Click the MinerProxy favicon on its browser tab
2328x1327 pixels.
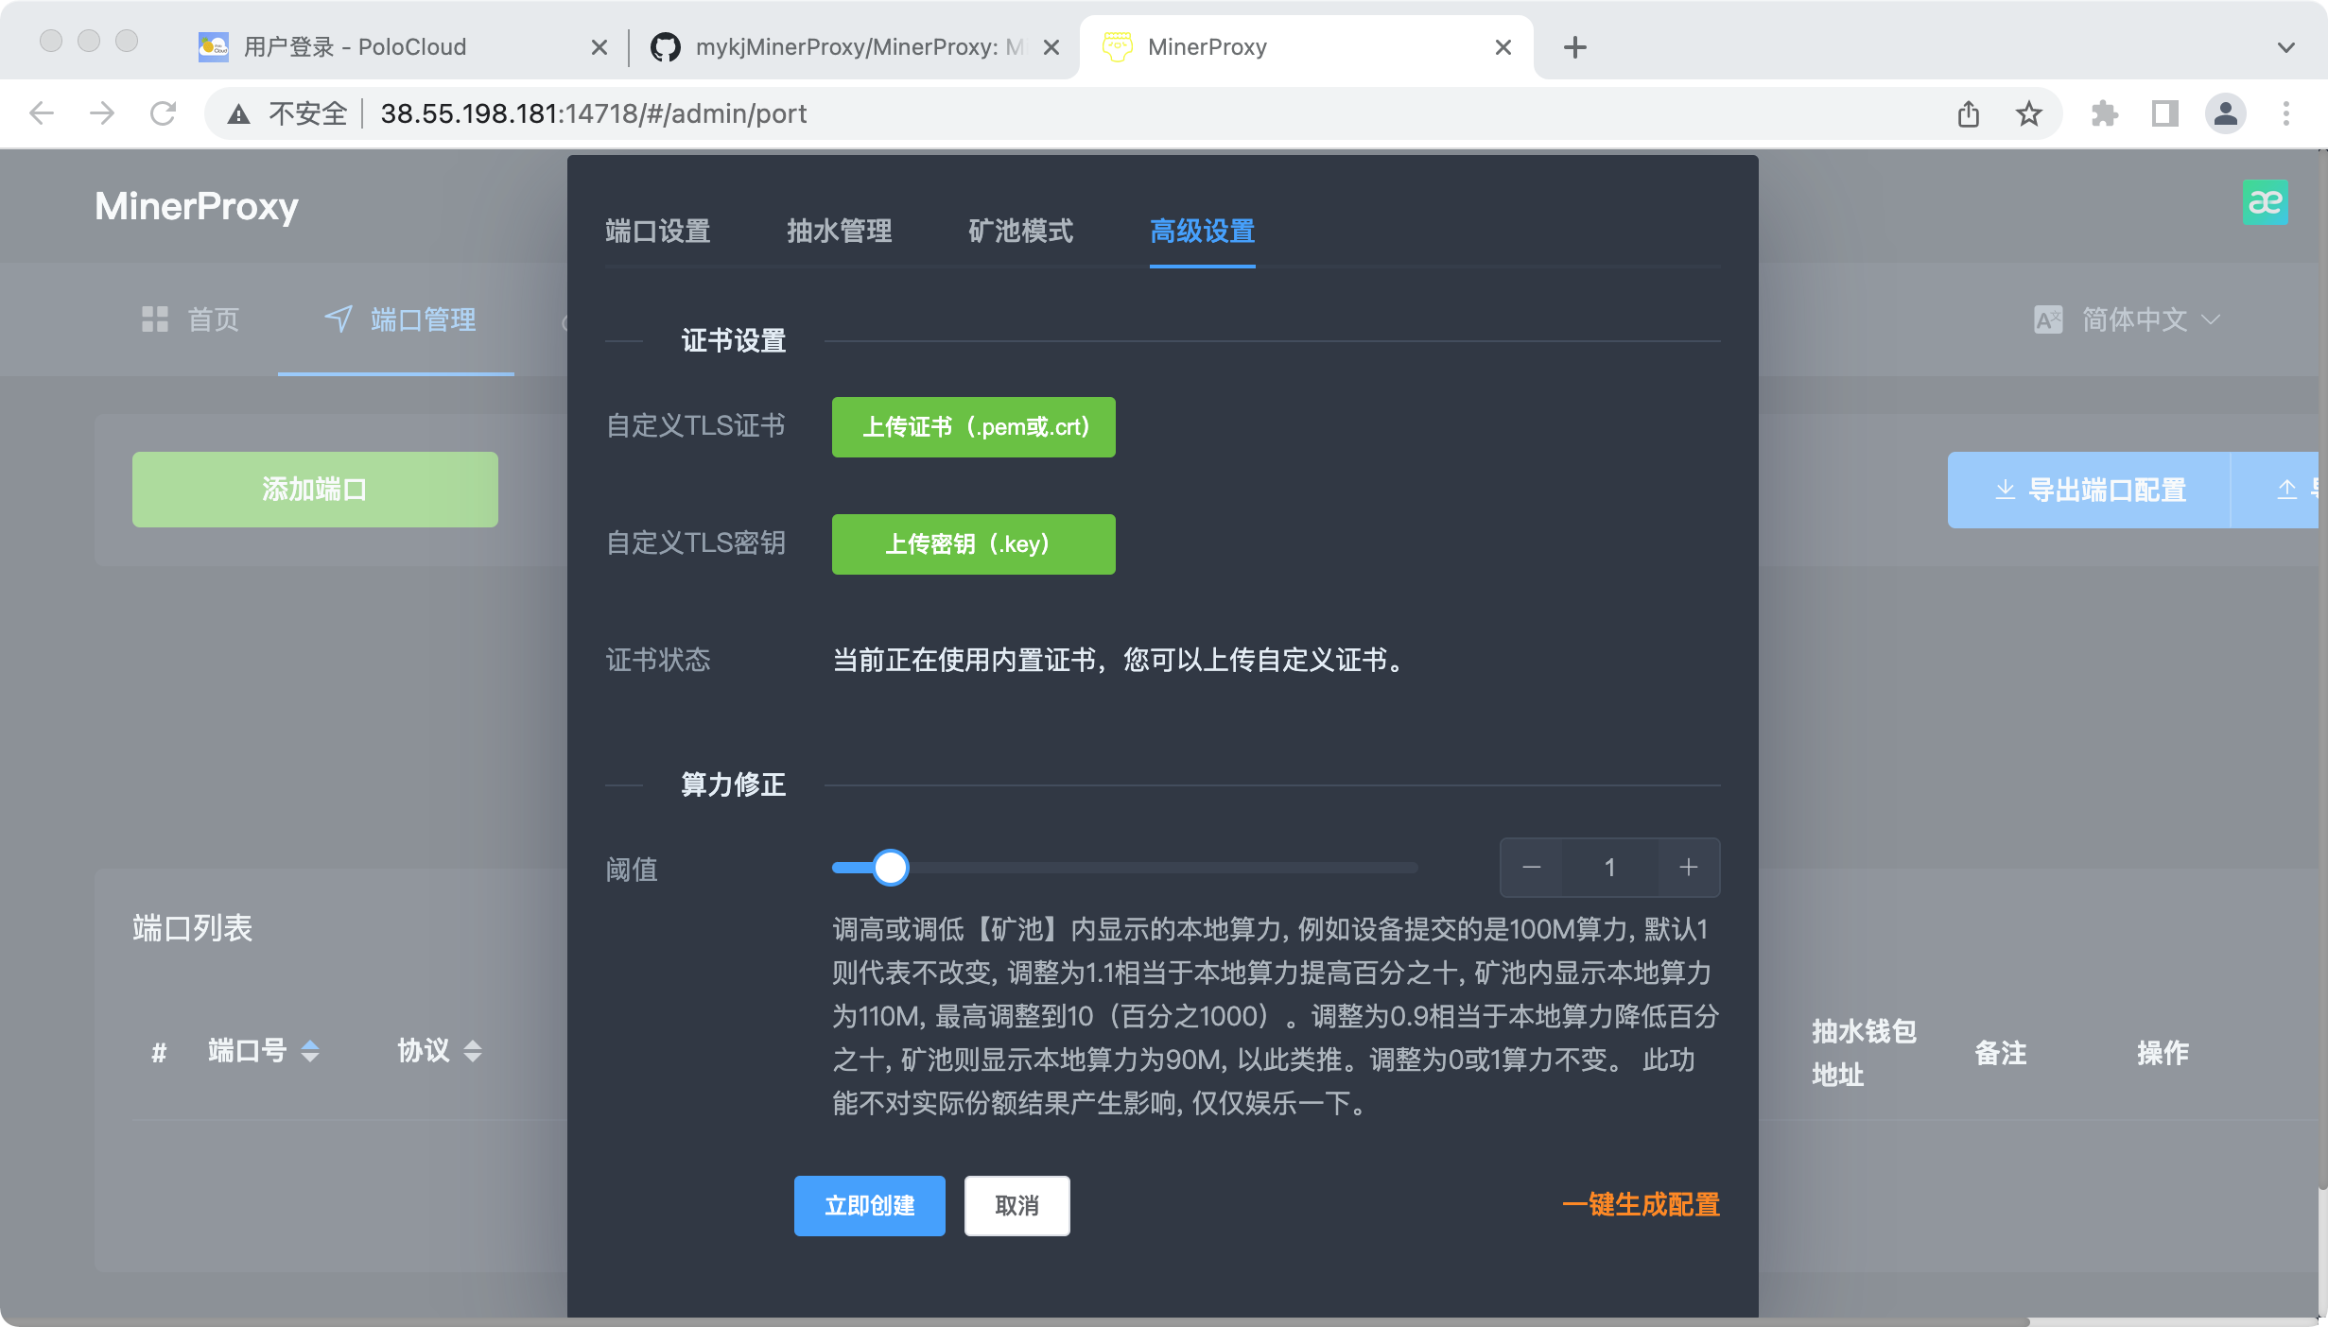[1117, 45]
